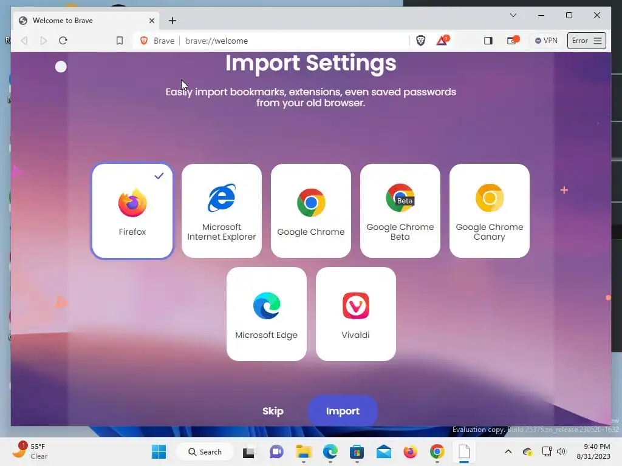This screenshot has width=622, height=466.
Task: Open the network tray icon
Action: coord(547,451)
